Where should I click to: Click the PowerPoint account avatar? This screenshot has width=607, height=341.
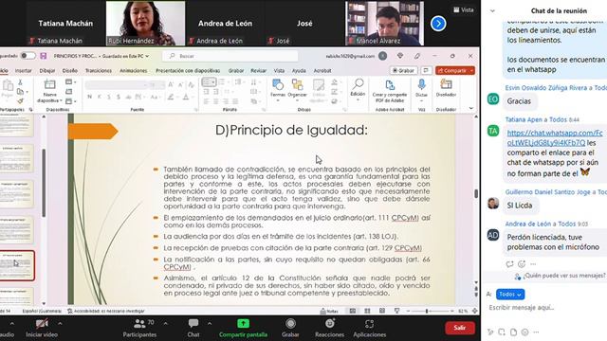382,56
